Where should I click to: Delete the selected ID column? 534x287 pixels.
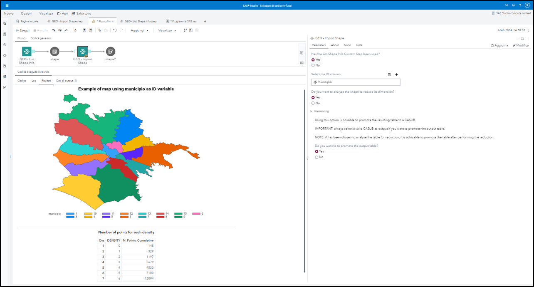click(x=389, y=74)
